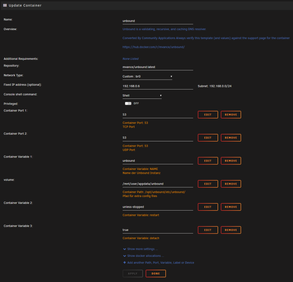
Task: Click the Name input field
Action: point(158,21)
